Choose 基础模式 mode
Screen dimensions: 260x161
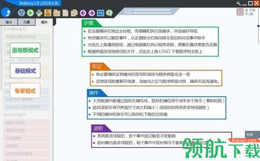(25, 71)
